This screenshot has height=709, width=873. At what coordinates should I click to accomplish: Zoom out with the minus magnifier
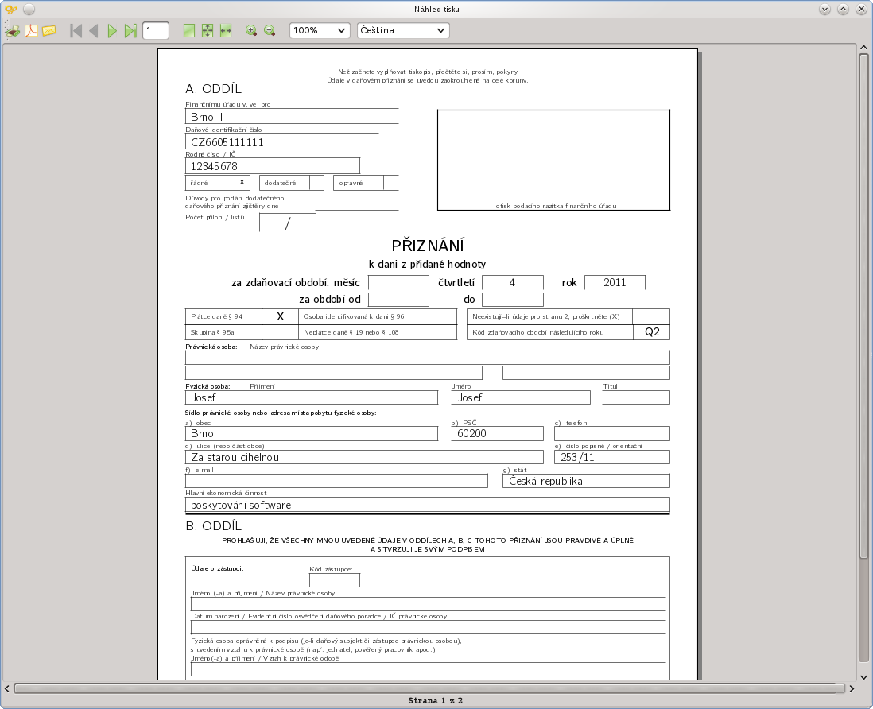(x=270, y=31)
